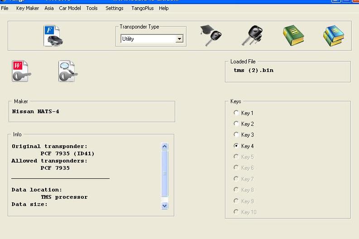Click the Data size: line
The image size is (359, 239).
tap(29, 204)
